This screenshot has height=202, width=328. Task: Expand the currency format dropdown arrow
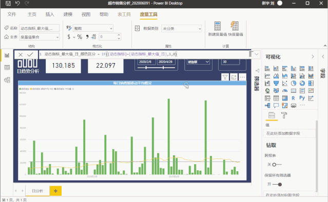pos(74,37)
